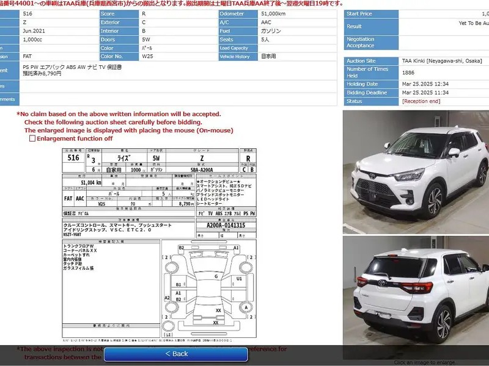Click the blue Back button
Viewport: 489px width, 366px height.
point(176,354)
